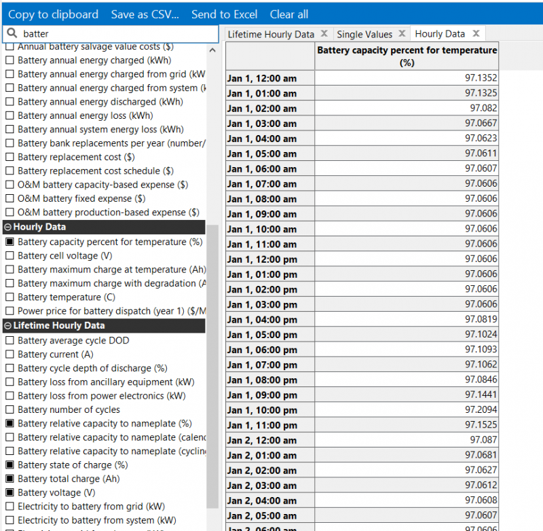Screen dimensions: 543x531
Task: Click Clear all selections
Action: (x=288, y=14)
